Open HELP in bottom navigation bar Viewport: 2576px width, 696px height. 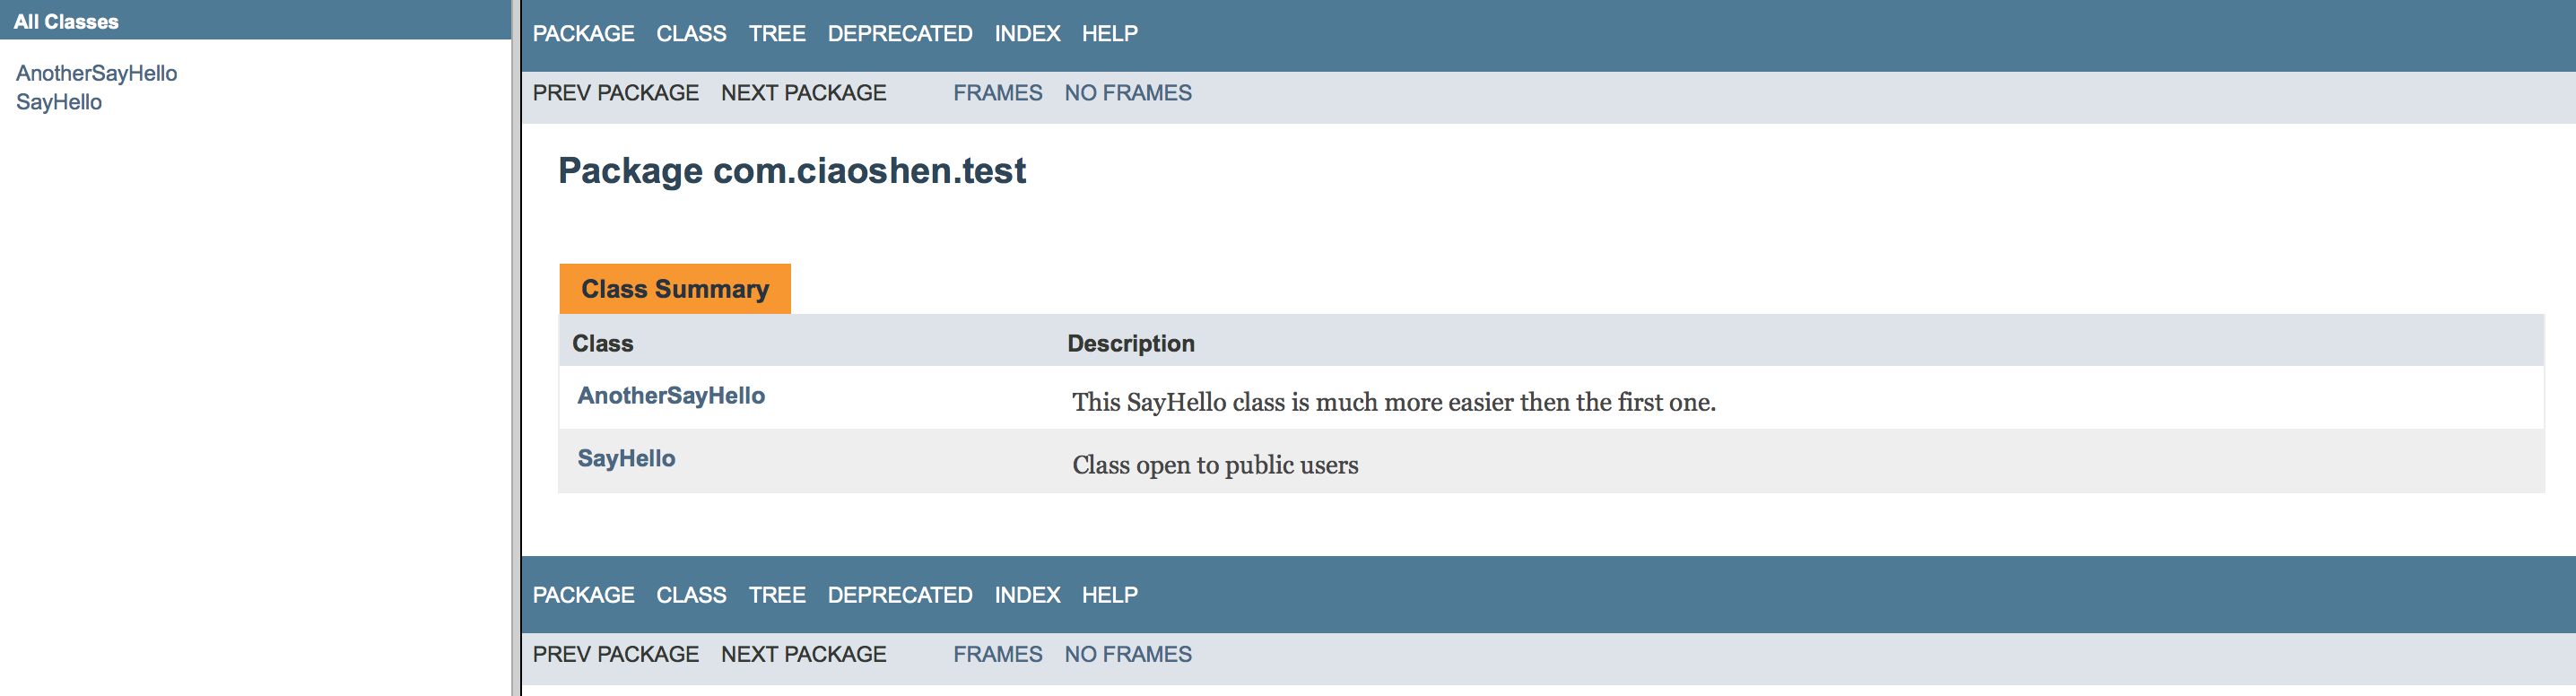[x=1109, y=595]
